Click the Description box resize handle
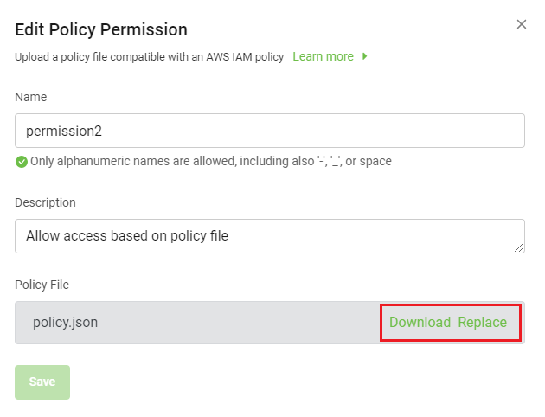Screen dimensions: 545x417 [520, 248]
